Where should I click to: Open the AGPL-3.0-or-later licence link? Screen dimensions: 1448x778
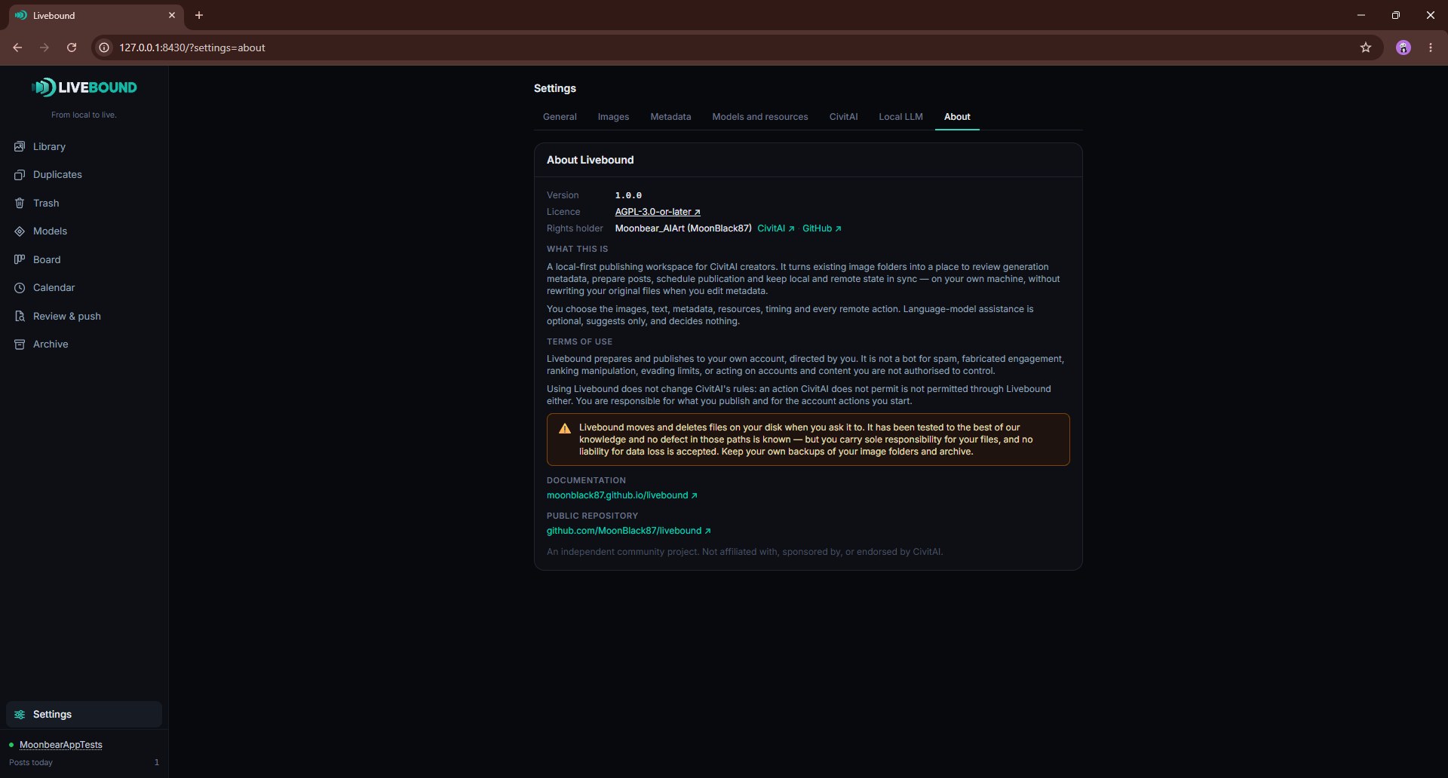pos(658,212)
